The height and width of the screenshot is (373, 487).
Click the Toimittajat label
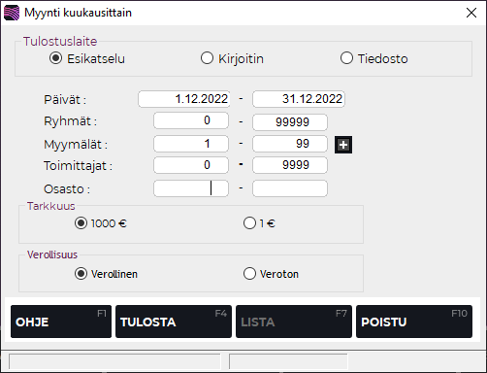pyautogui.click(x=78, y=166)
